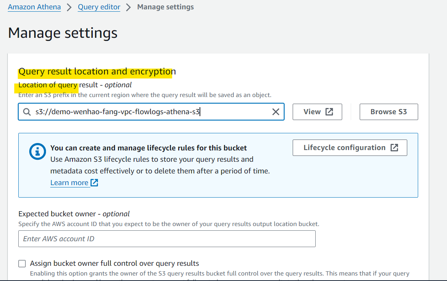Image resolution: width=447 pixels, height=281 pixels.
Task: Click the S3 query result location field
Action: coord(151,112)
